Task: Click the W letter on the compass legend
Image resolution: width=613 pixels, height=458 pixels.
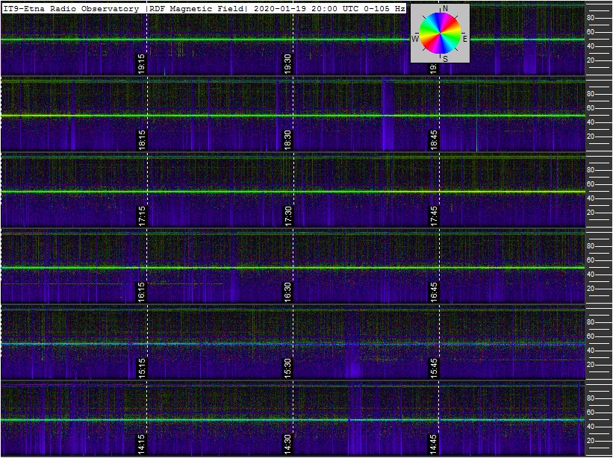Action: click(x=415, y=39)
